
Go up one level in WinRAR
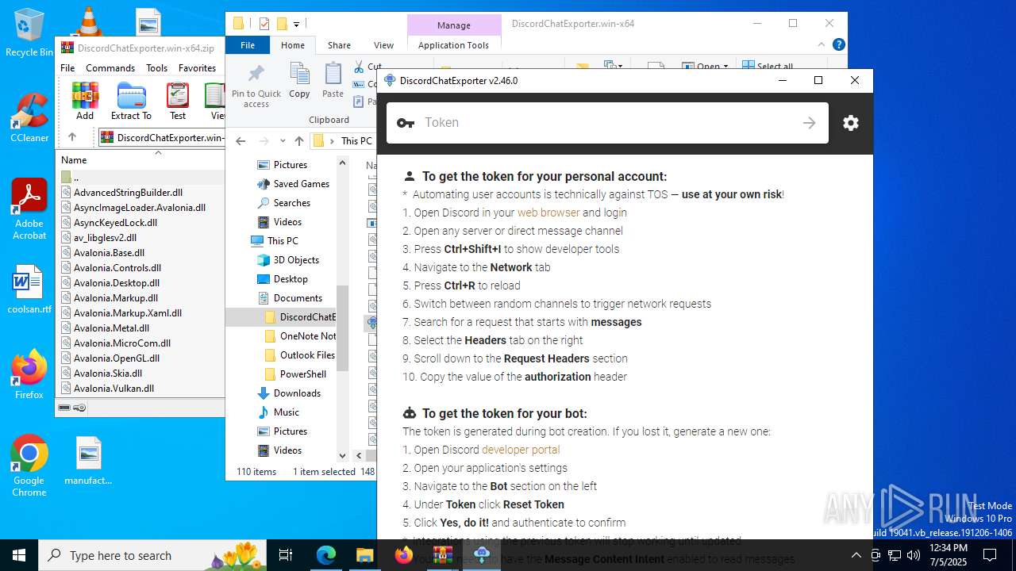click(71, 137)
